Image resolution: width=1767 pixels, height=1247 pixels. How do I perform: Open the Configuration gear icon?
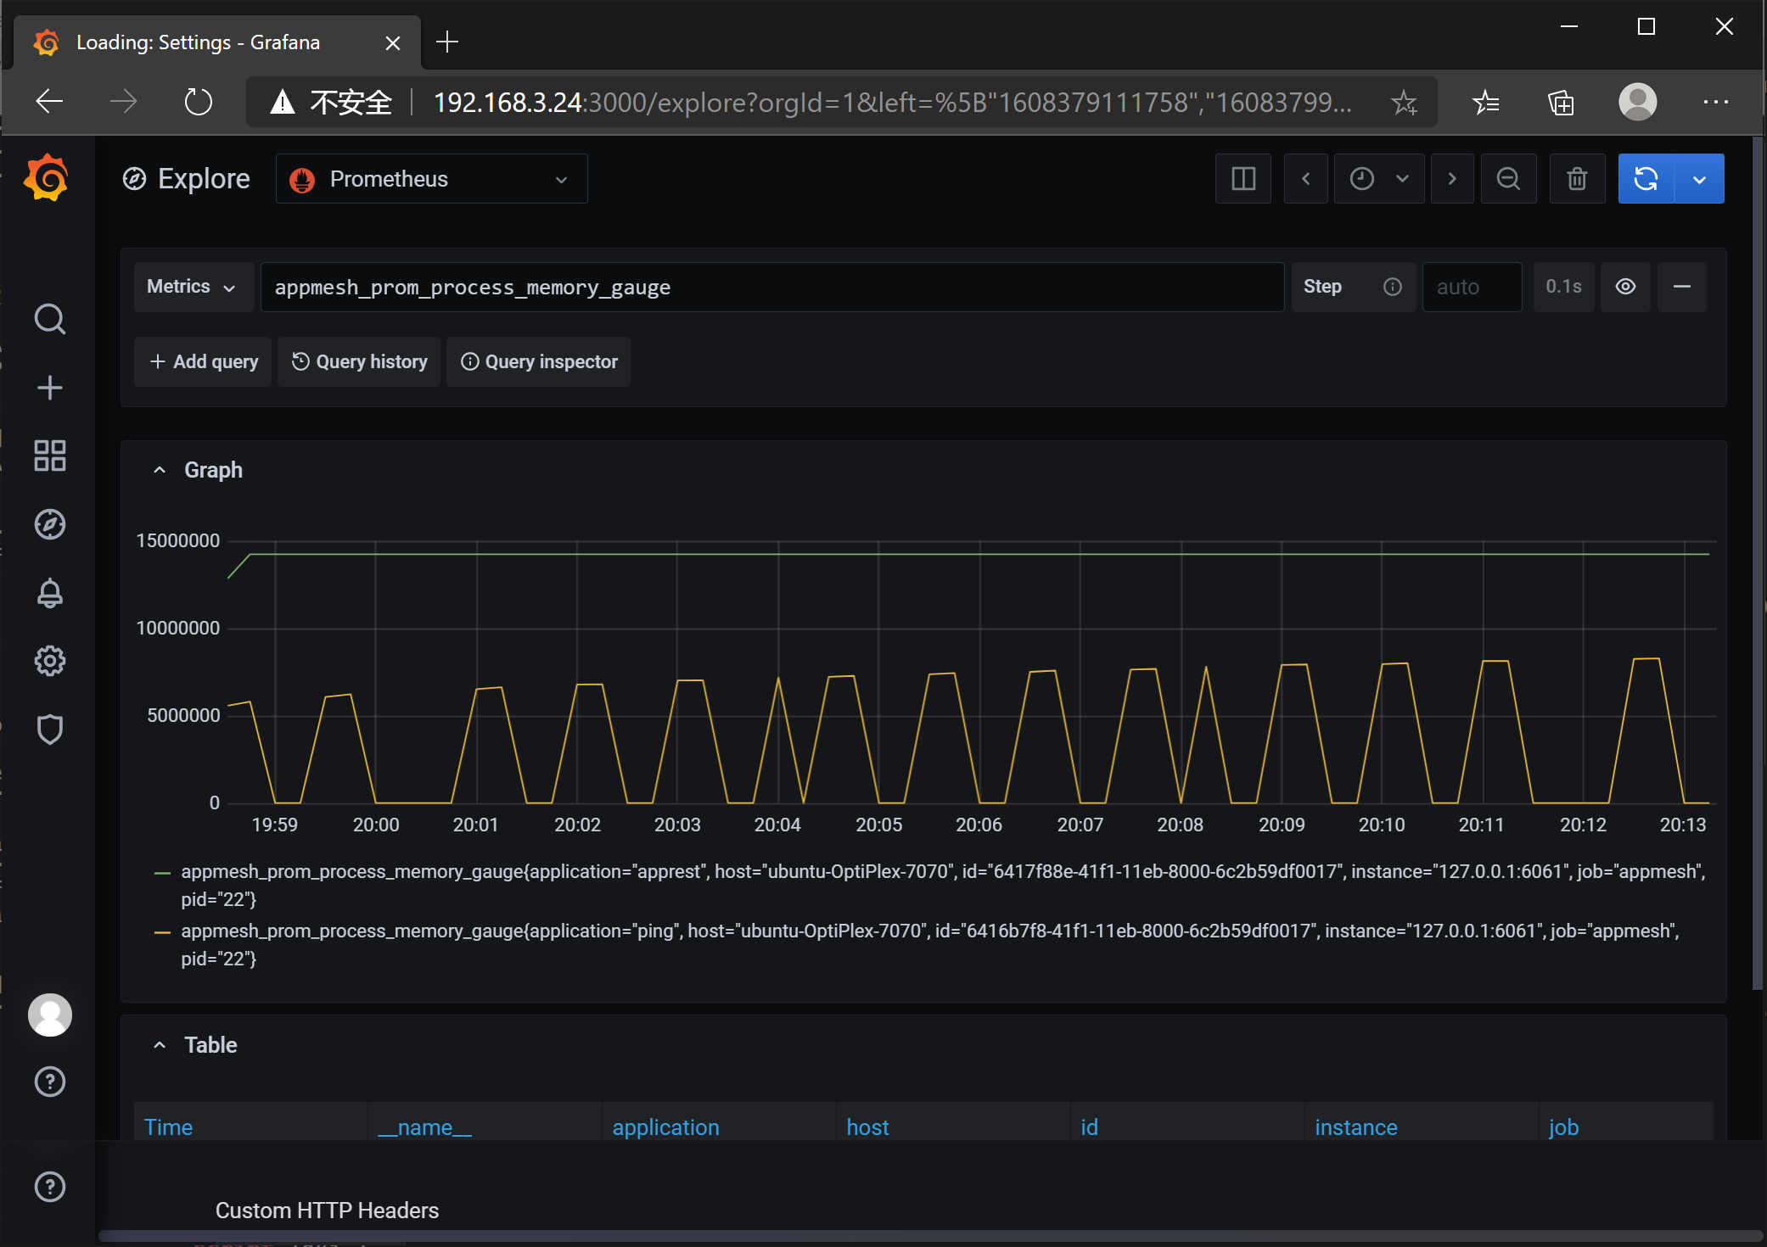click(x=49, y=661)
